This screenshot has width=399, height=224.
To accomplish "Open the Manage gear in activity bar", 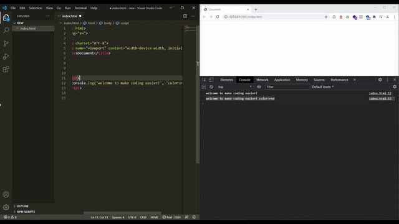I will point(6,207).
